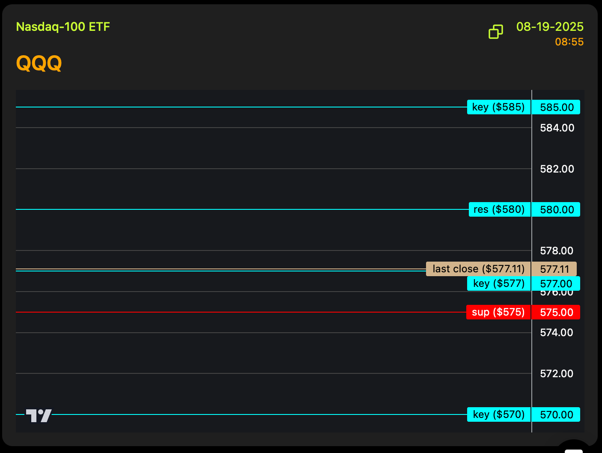The width and height of the screenshot is (602, 453).
Task: Click the 580.00 price tag
Action: (556, 209)
